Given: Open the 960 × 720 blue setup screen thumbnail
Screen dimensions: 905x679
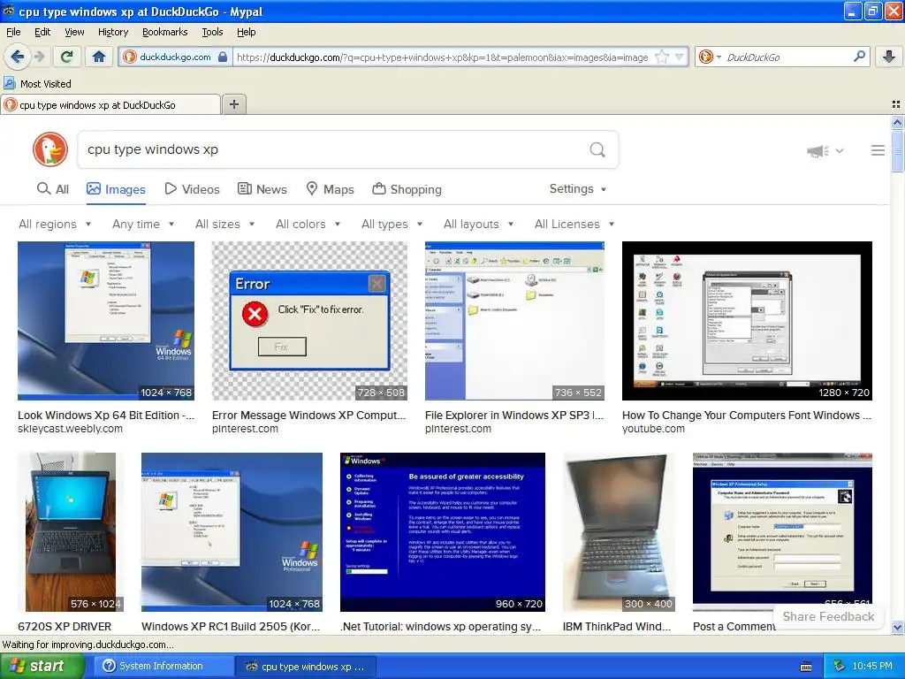Looking at the screenshot, I should [443, 531].
